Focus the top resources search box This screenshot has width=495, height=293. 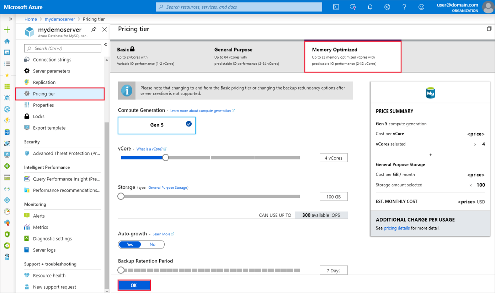[239, 7]
